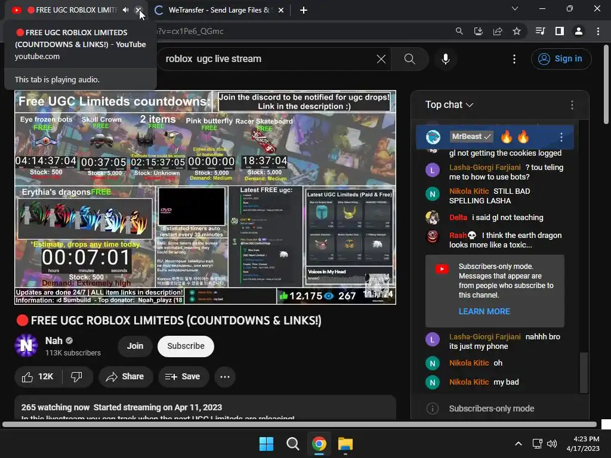
Task: Open the Nah channel name link
Action: (x=54, y=341)
